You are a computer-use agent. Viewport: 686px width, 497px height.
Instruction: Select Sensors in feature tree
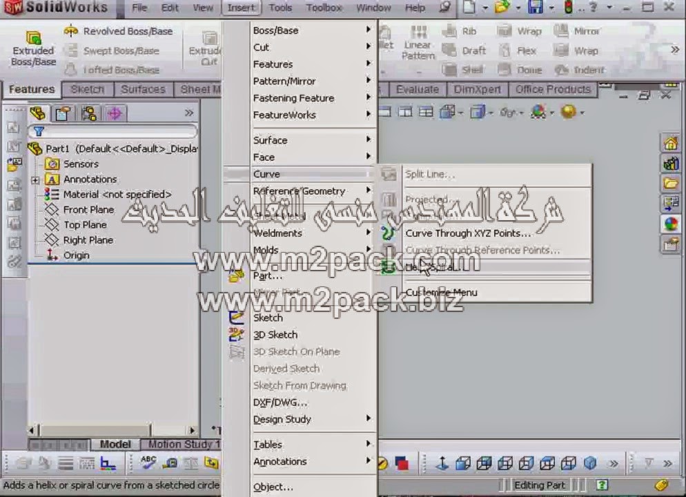coord(81,164)
